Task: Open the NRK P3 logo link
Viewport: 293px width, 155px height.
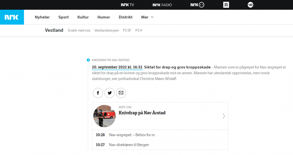Action: pos(226,5)
